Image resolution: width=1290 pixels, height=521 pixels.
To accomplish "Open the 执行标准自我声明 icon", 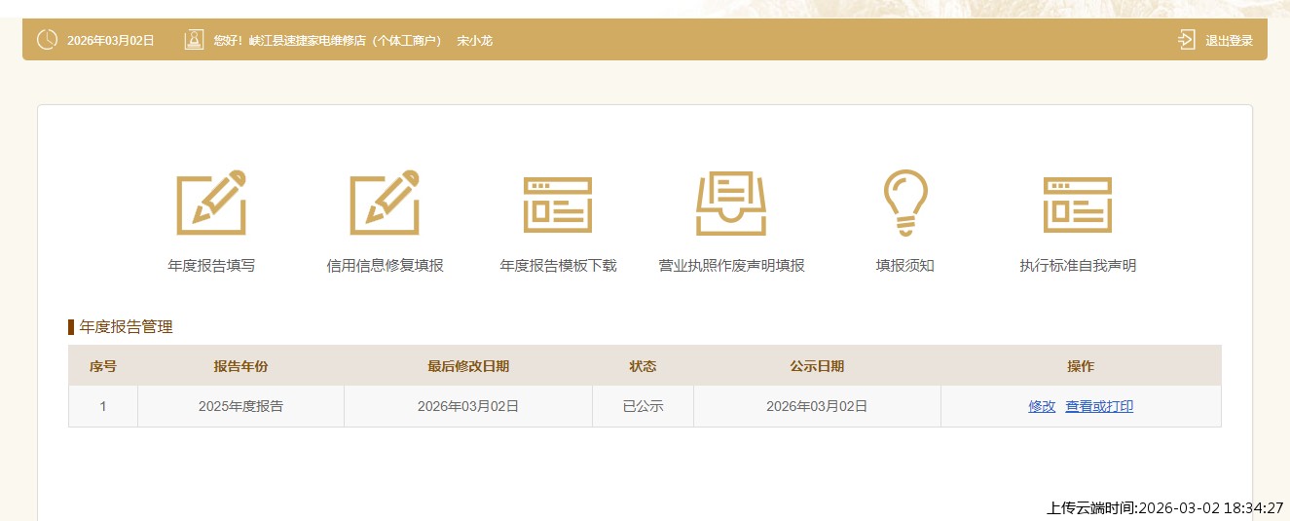I will tap(1078, 205).
